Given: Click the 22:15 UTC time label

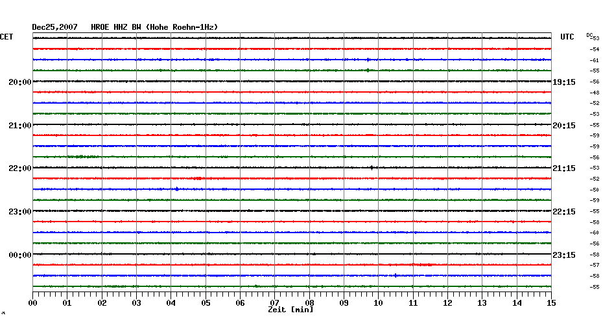Looking at the screenshot, I should click(x=564, y=212).
